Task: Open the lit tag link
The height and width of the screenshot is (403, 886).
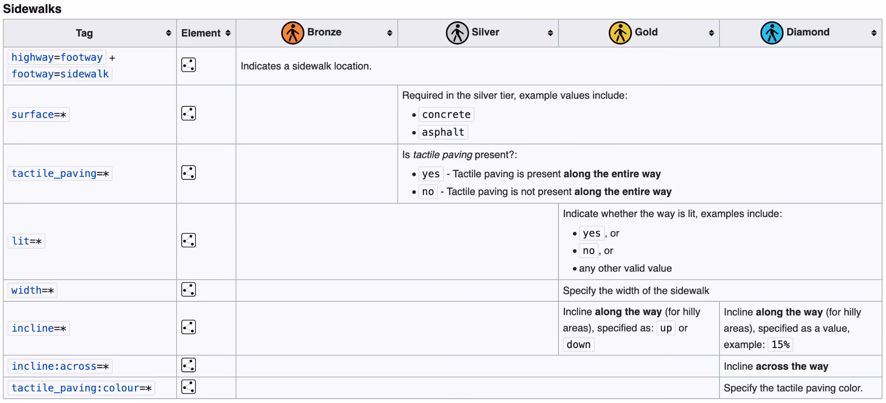Action: (20, 241)
